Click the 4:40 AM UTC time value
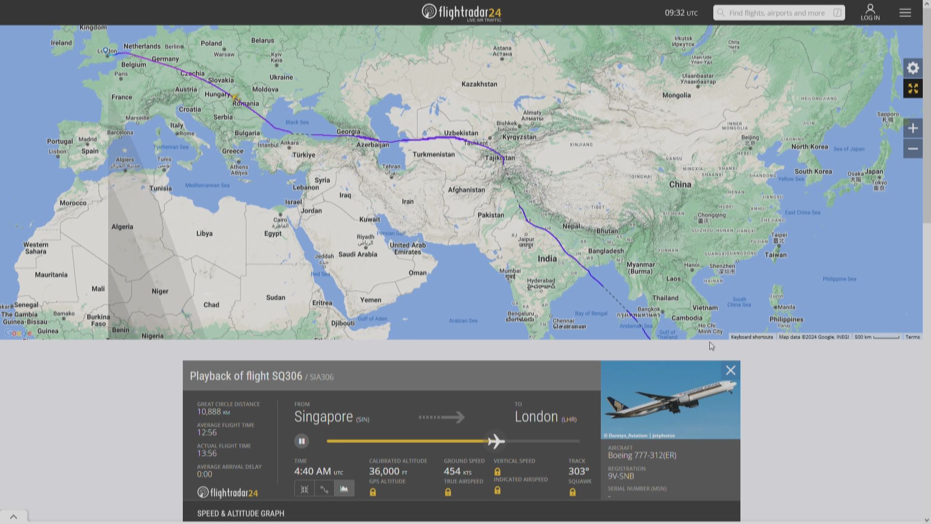 [319, 471]
